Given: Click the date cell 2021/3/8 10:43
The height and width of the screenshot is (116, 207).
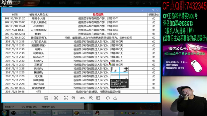Looking at the screenshot, I should click(15, 30).
